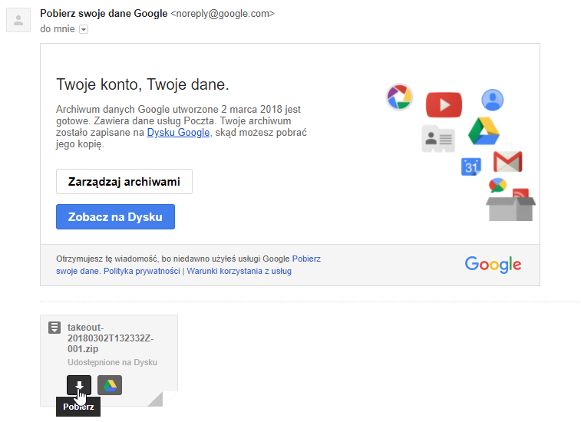Click the blue profile person icon
581x422 pixels.
click(x=493, y=100)
